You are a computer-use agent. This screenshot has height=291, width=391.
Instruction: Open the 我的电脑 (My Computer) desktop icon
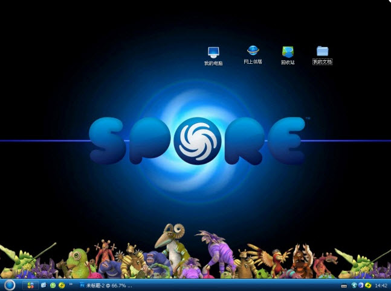click(x=213, y=52)
